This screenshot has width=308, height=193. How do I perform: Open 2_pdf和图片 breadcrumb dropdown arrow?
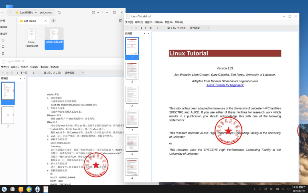[36, 12]
